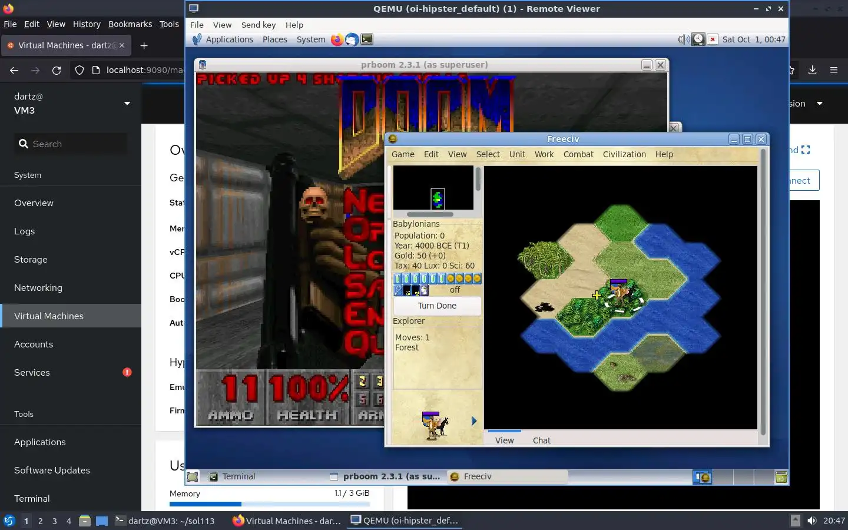Open the System menu in guest panel
Screen dimensions: 848x530
click(311, 39)
